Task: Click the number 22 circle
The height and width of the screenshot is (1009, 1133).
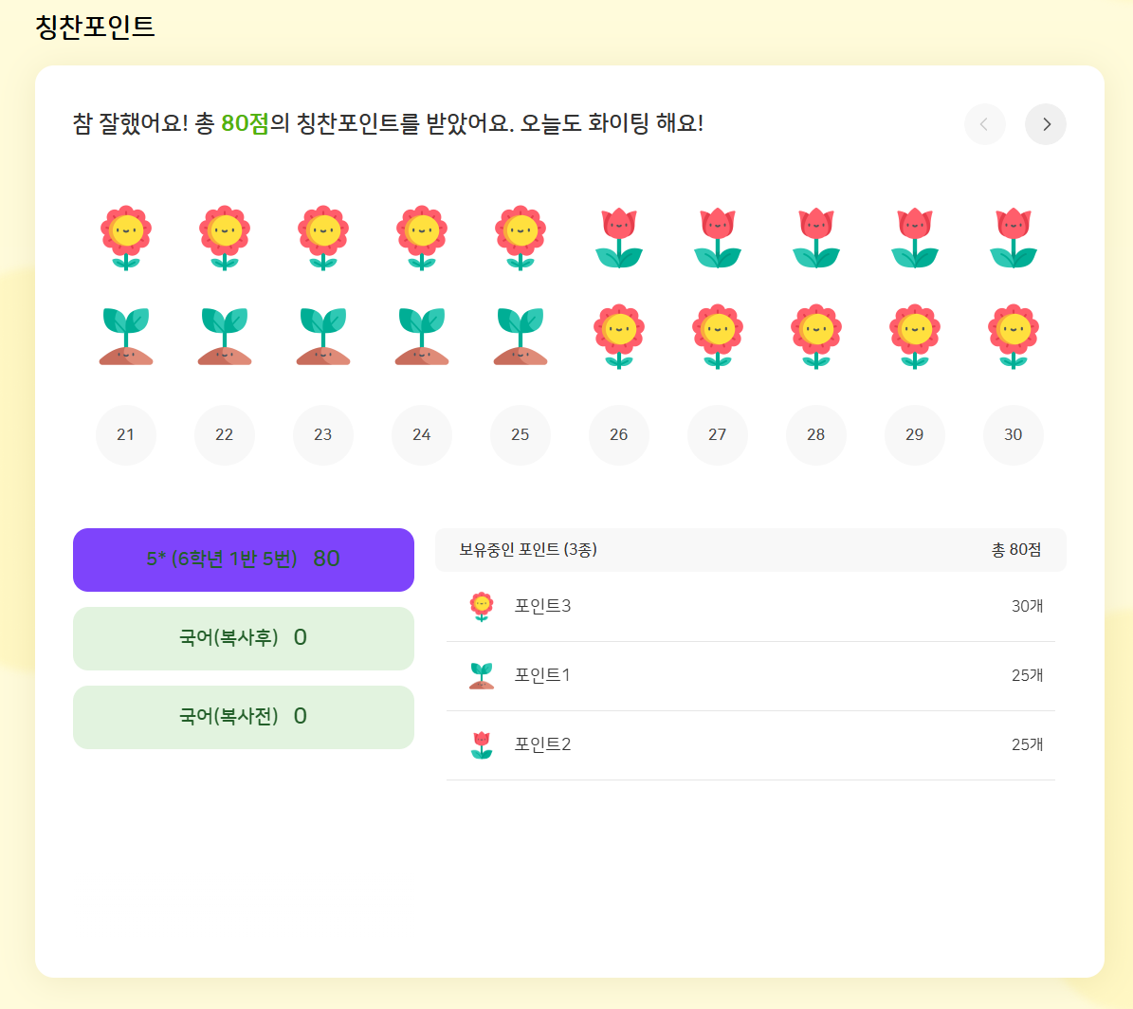Action: point(225,435)
